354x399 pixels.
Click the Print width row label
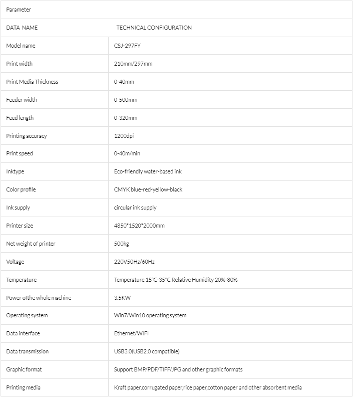(x=20, y=64)
